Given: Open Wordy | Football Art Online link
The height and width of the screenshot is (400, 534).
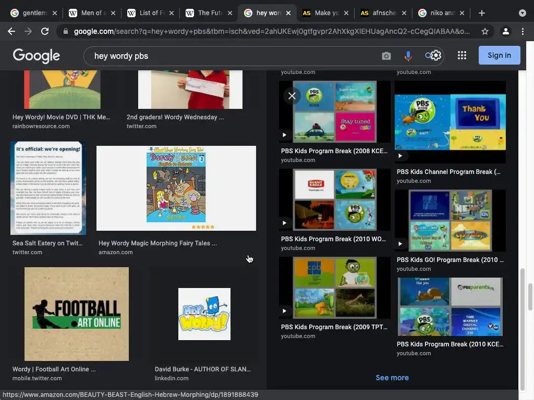Looking at the screenshot, I should (x=54, y=369).
